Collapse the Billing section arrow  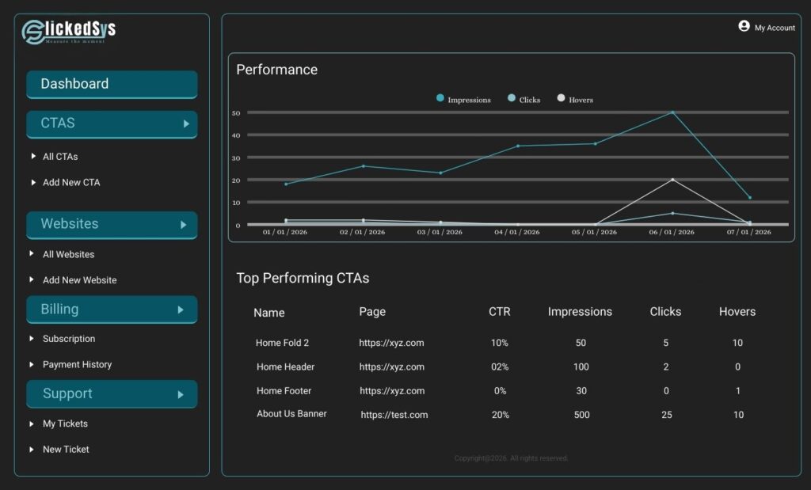[181, 310]
